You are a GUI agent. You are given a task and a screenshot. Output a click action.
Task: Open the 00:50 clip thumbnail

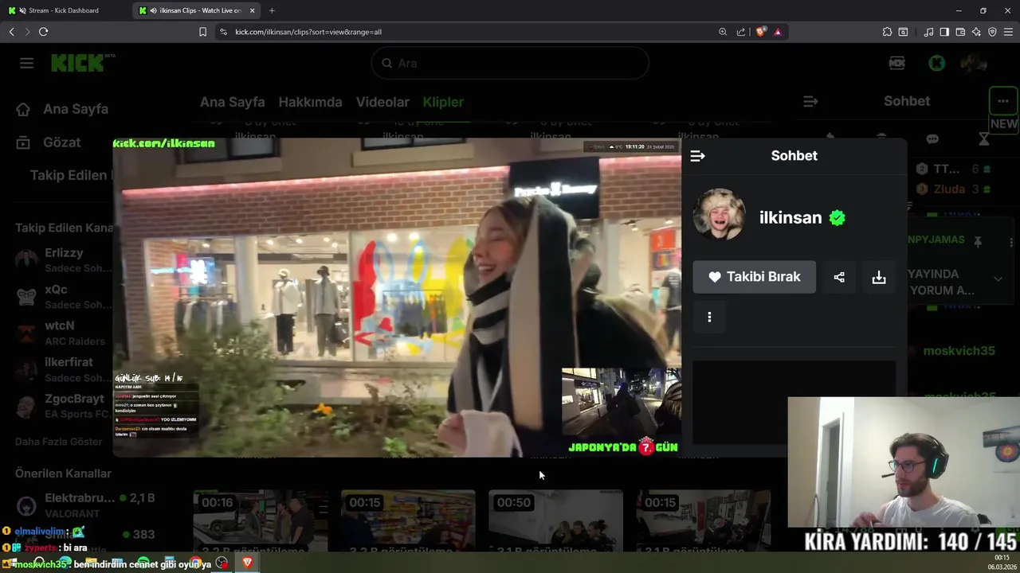556,520
